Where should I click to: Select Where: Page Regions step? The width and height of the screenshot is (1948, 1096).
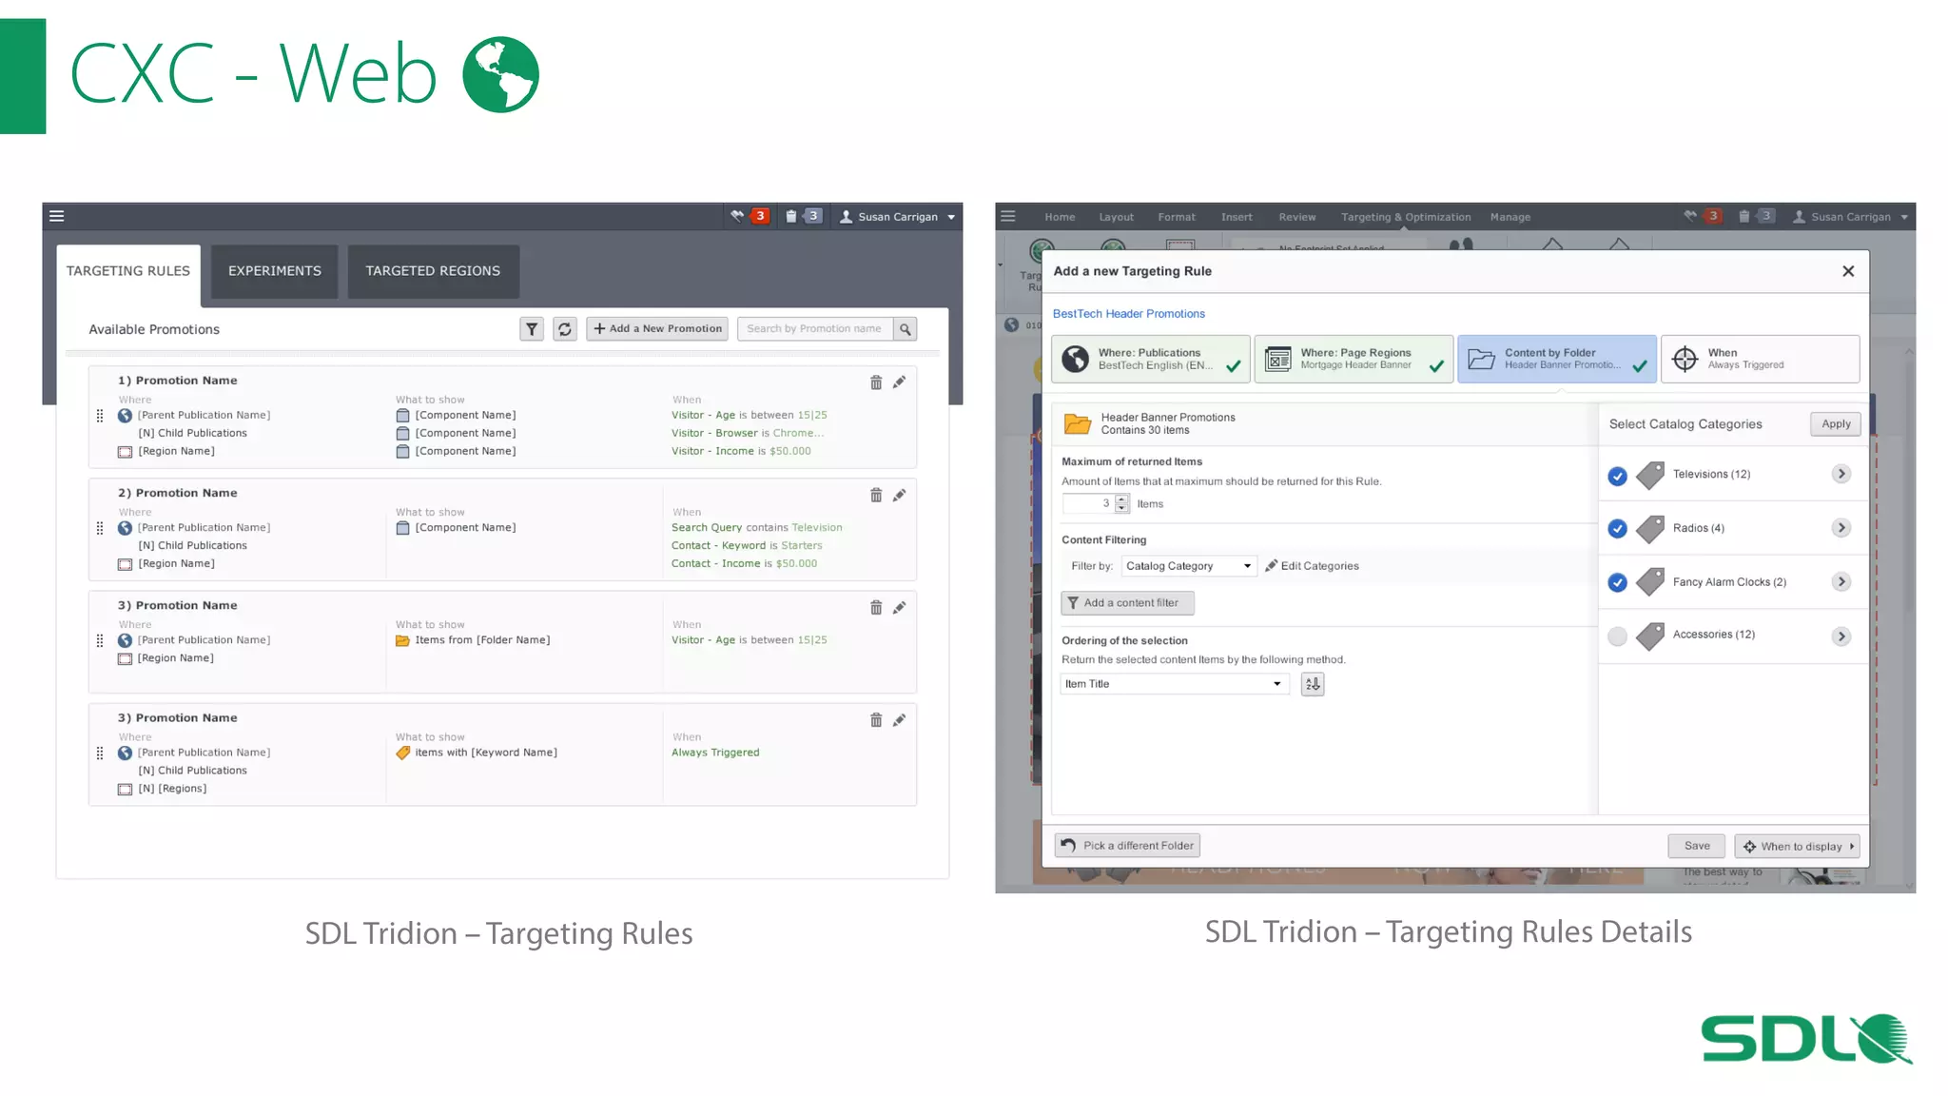click(1354, 359)
